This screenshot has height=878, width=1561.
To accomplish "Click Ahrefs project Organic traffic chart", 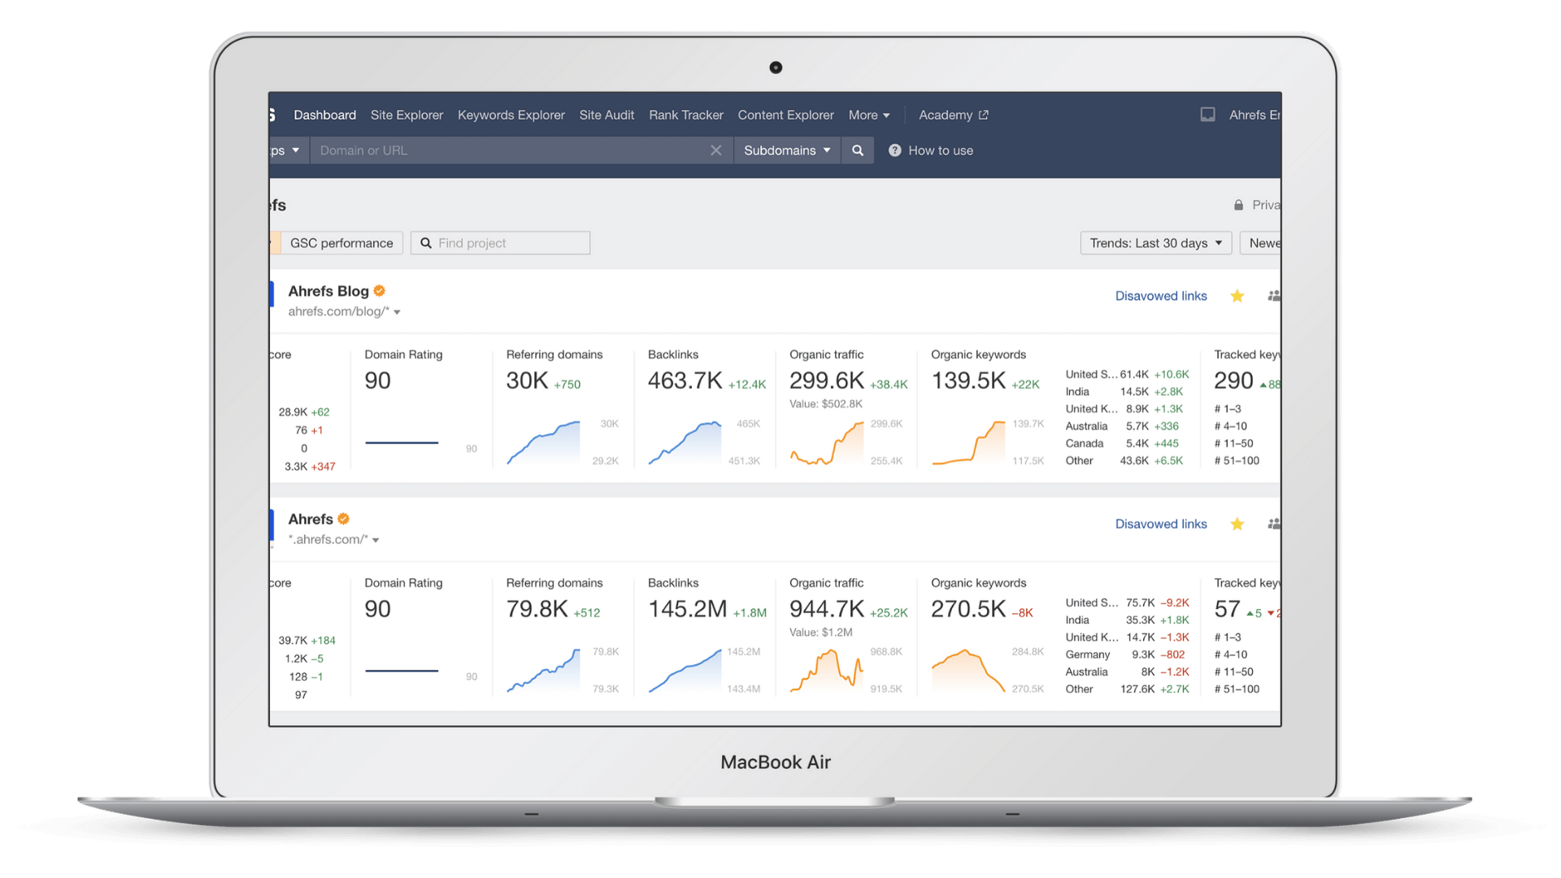I will [826, 671].
